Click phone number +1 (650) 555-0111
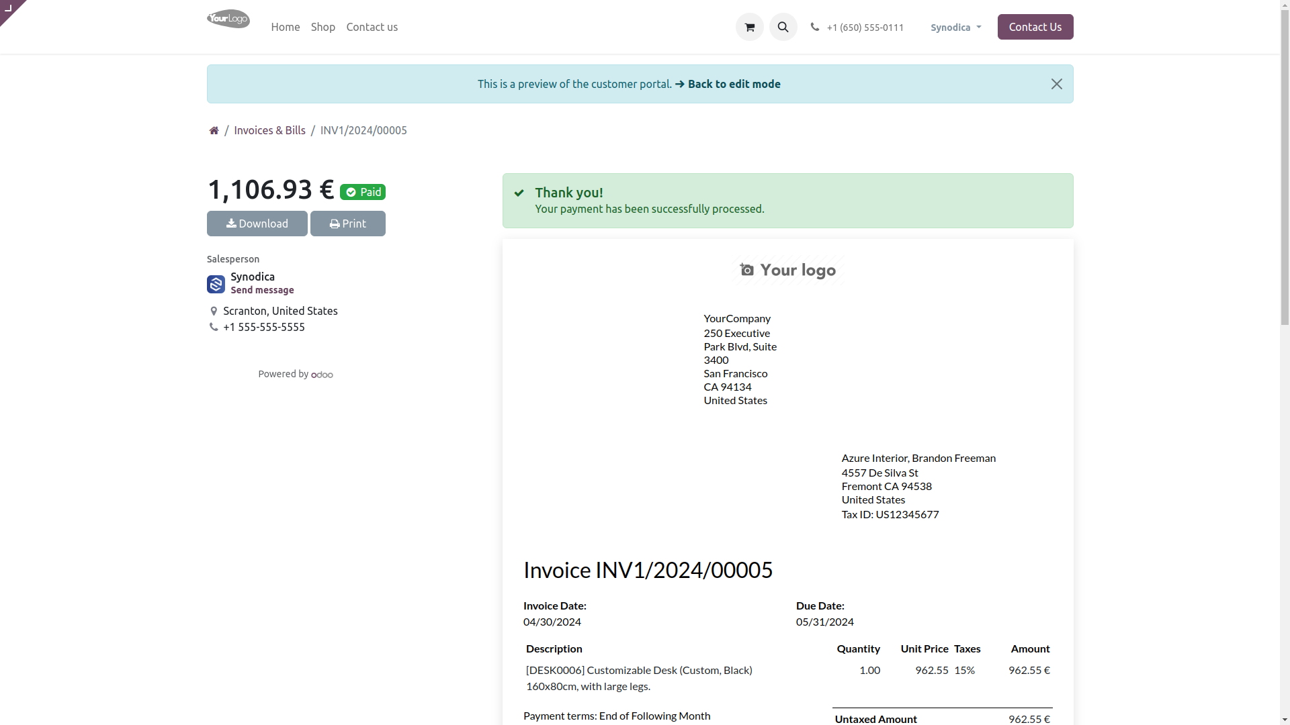1290x725 pixels. pos(865,28)
